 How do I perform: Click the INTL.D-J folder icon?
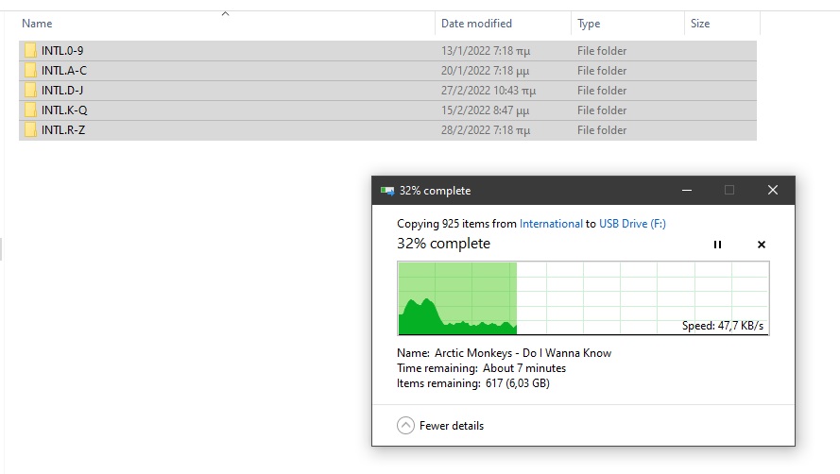[x=30, y=91]
